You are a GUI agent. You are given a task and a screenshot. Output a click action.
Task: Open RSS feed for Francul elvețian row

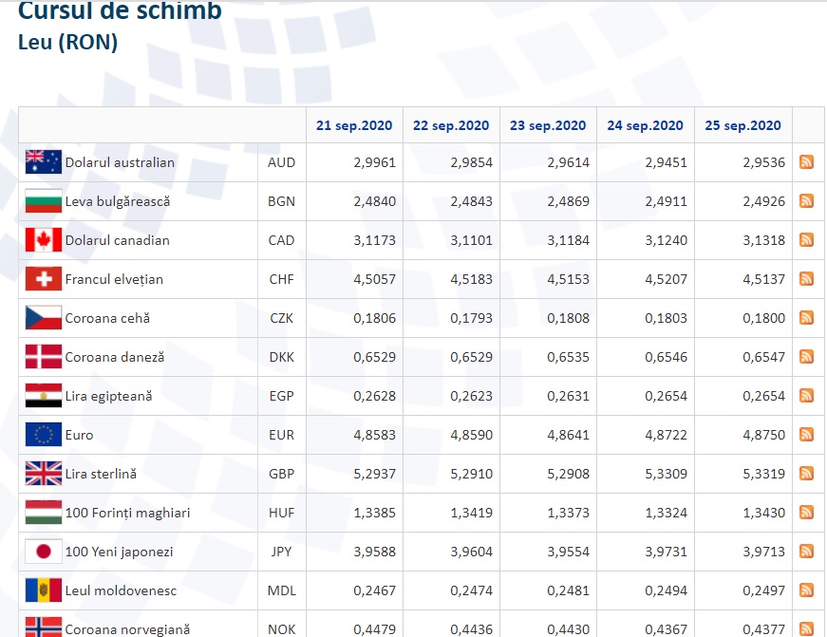[x=806, y=279]
